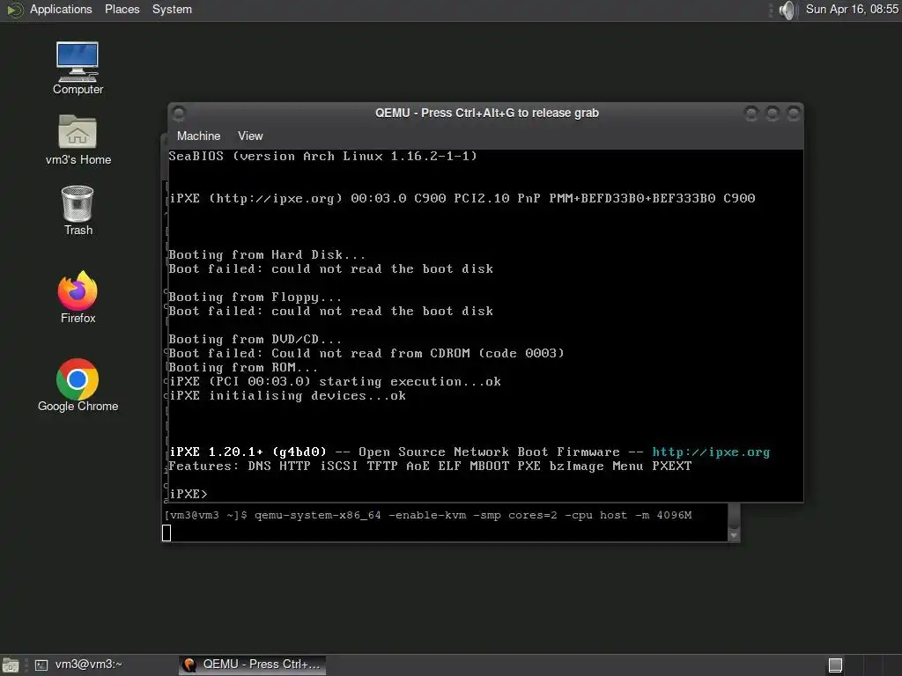Screen dimensions: 902x676
Task: Click 'iPXE (PCI 00:03.0) starting execution' line
Action: (335, 382)
